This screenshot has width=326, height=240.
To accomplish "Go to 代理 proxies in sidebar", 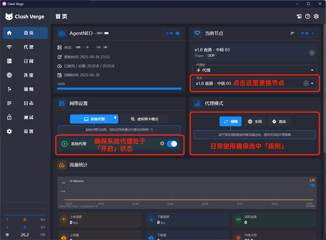I will pos(25,47).
